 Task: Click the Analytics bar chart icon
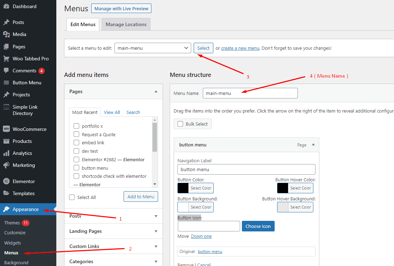[6, 153]
